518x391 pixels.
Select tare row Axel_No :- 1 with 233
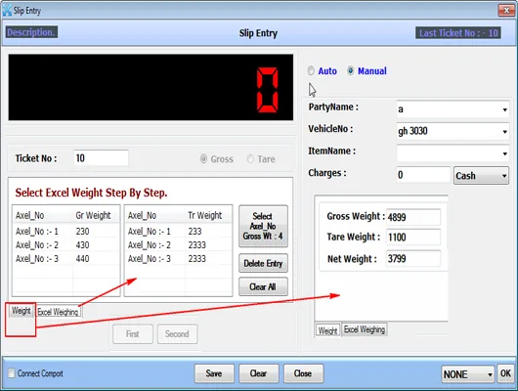[179, 231]
